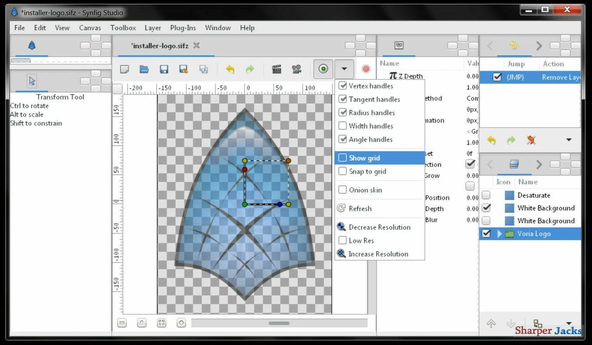Screen dimensions: 592x345
Task: Open the Toolbox menu
Action: (x=123, y=28)
